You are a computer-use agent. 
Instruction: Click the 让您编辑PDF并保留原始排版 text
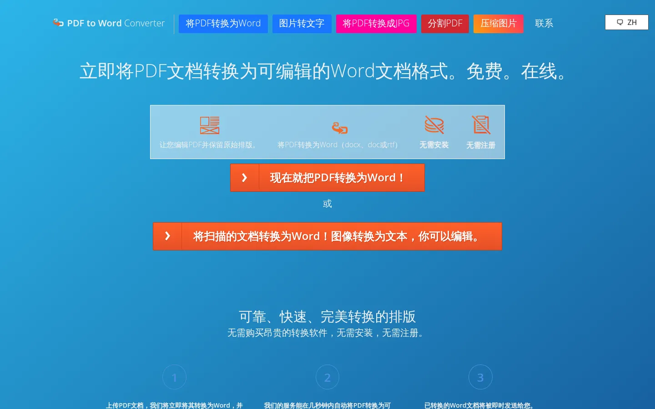[209, 145]
